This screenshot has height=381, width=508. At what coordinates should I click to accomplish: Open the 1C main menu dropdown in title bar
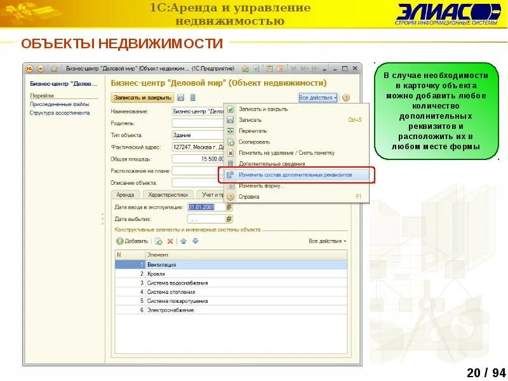41,69
